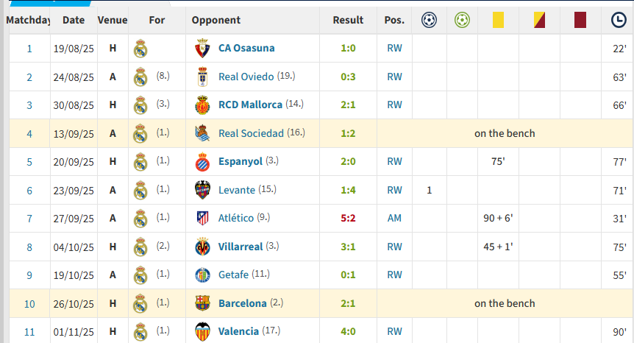Click the minutes played clock icon
This screenshot has height=343, width=634.
[x=619, y=20]
